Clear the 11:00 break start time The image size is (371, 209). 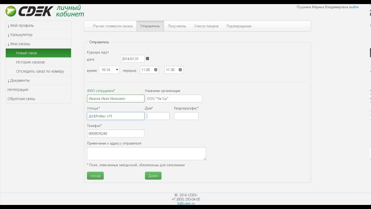[156, 70]
